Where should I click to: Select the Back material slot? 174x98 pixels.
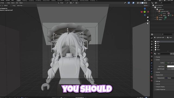pyautogui.click(x=164, y=42)
